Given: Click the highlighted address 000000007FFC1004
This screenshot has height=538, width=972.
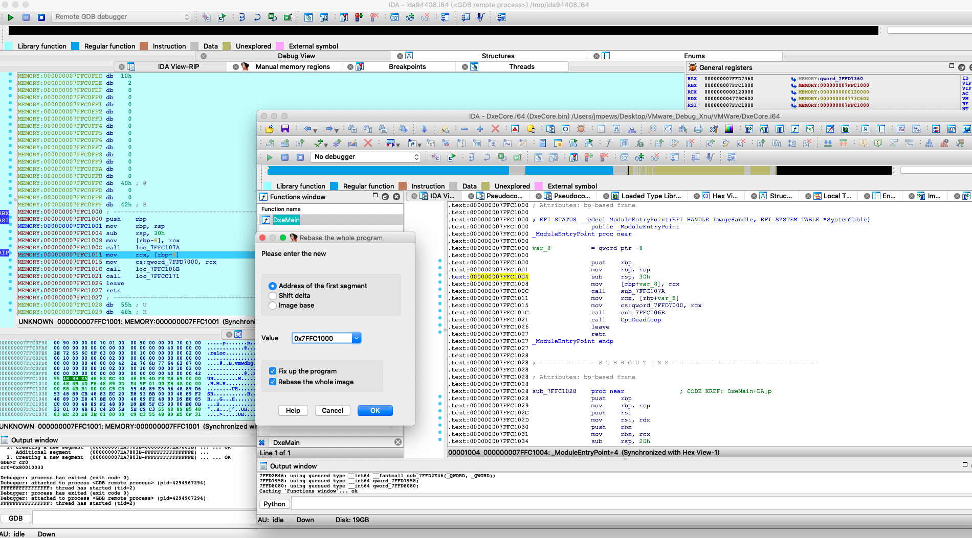Looking at the screenshot, I should [x=499, y=277].
